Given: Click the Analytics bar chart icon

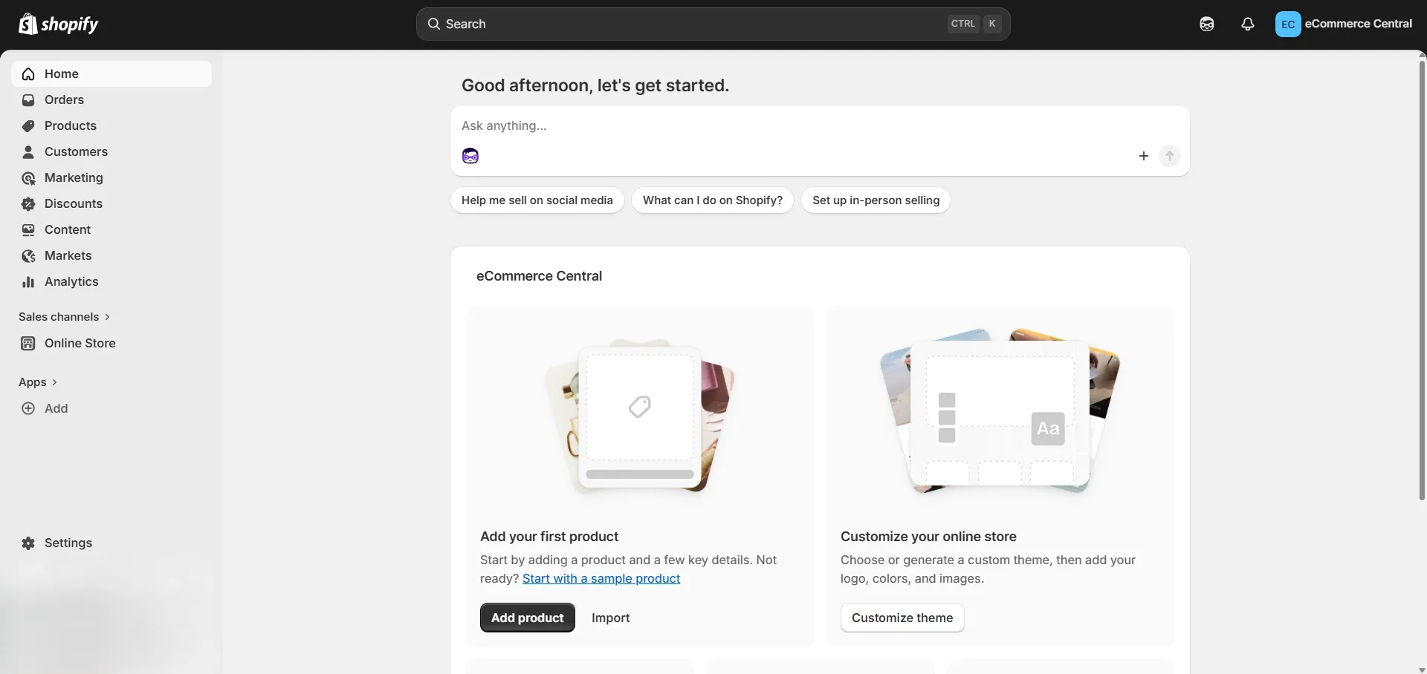Looking at the screenshot, I should point(28,282).
